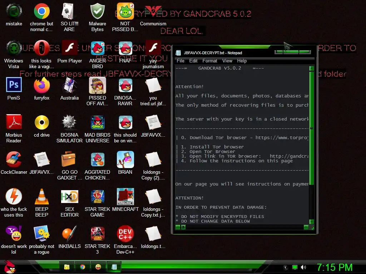Open the 'MAD BIRDS UNIVERSE' Space icon

click(x=97, y=122)
